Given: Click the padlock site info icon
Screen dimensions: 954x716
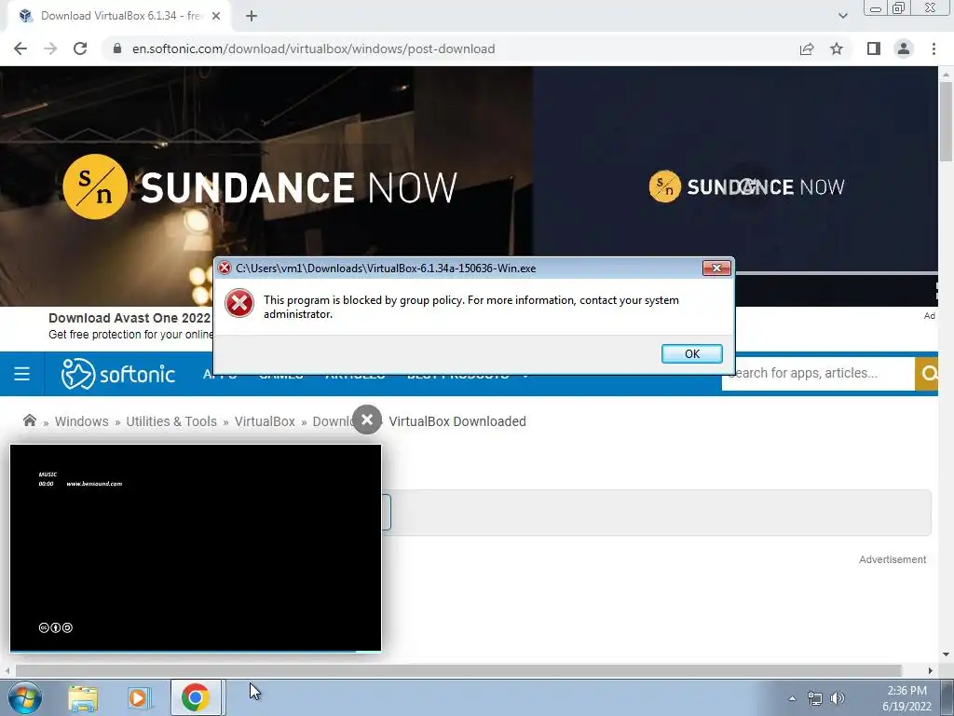Looking at the screenshot, I should (117, 48).
